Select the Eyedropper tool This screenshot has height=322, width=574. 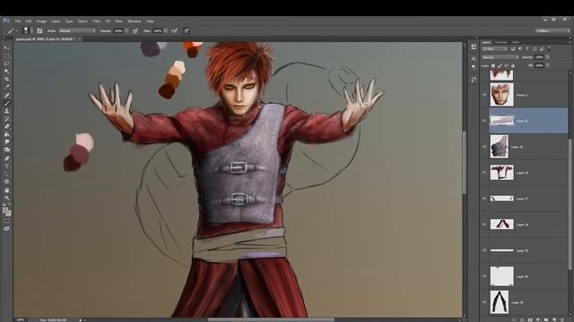pyautogui.click(x=6, y=87)
